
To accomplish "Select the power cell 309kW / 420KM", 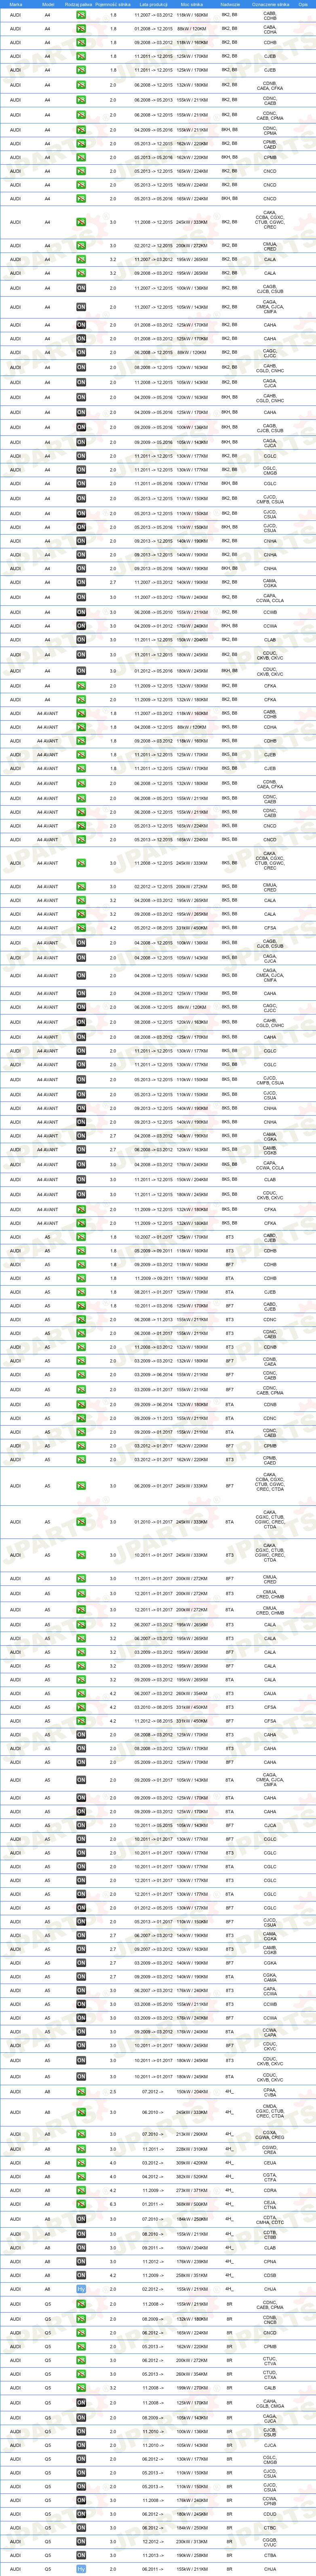I will point(192,2162).
